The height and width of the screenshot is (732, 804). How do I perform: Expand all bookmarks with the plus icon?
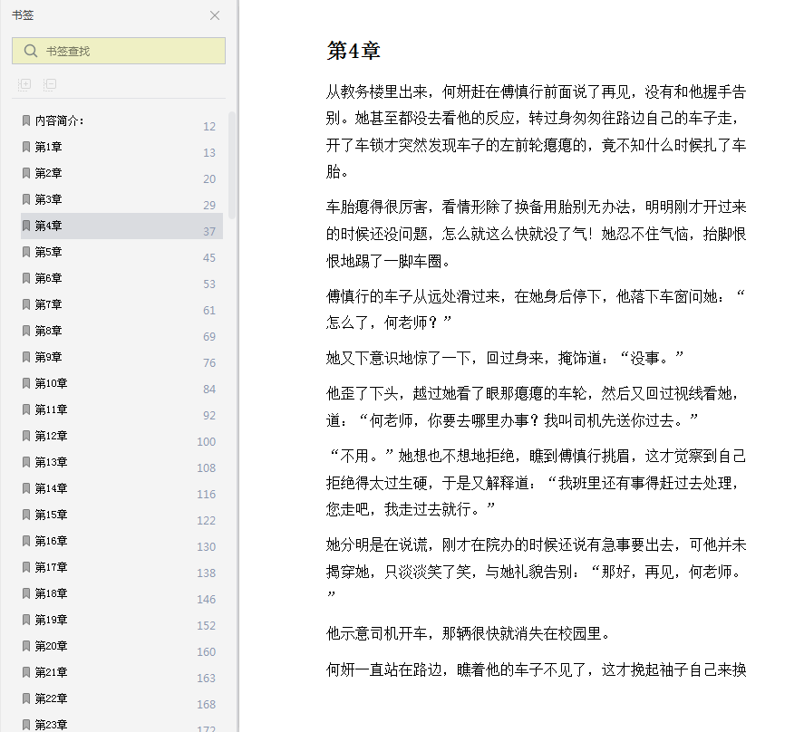24,84
